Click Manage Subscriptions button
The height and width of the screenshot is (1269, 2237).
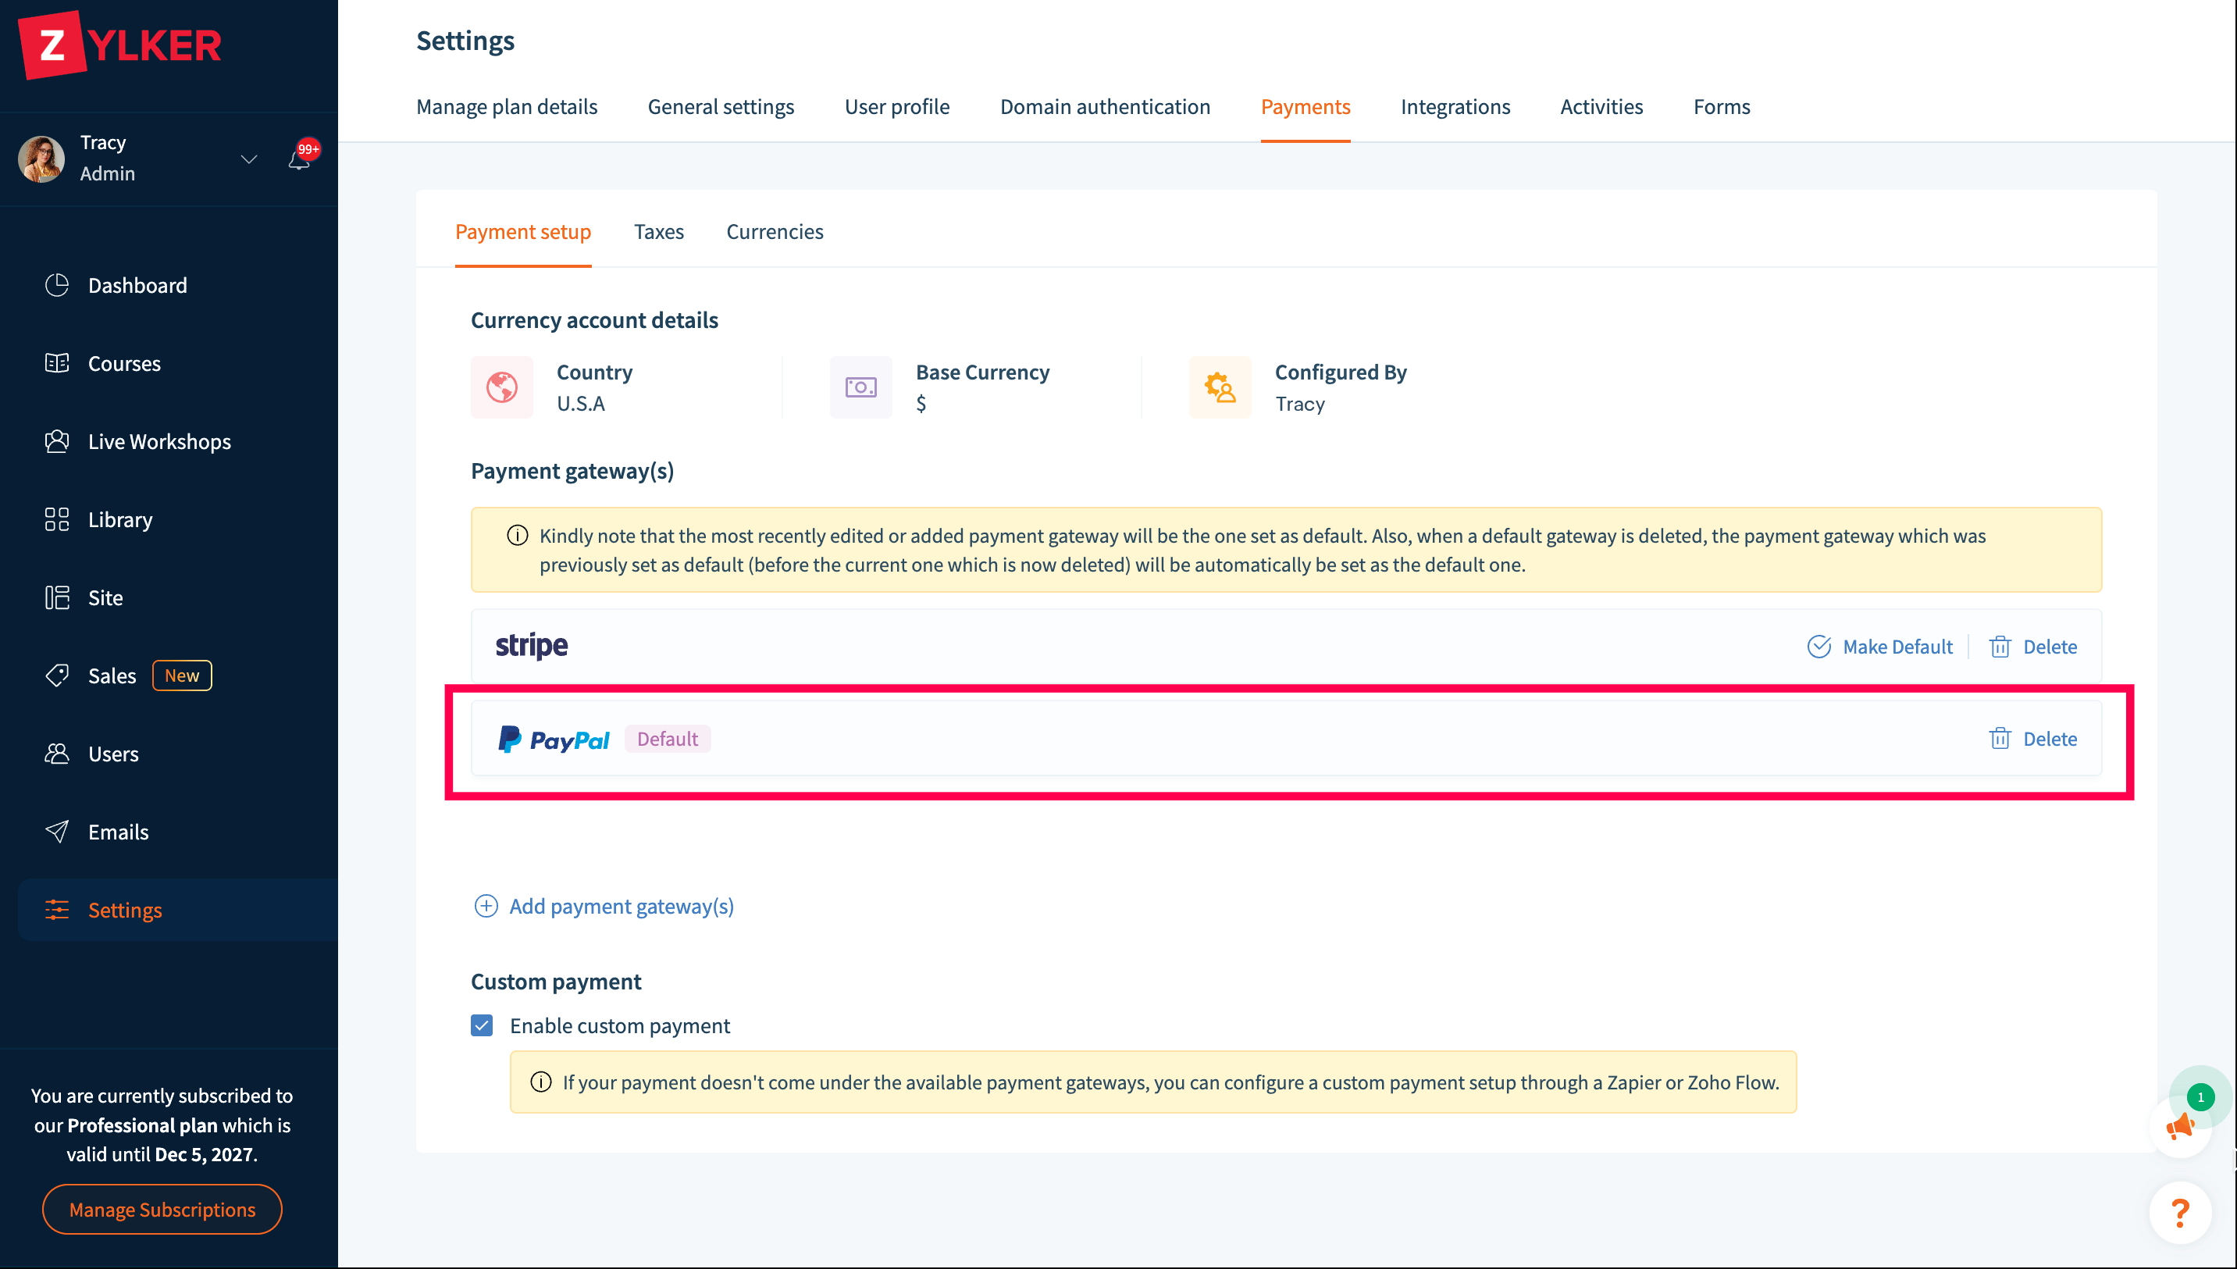pos(162,1210)
